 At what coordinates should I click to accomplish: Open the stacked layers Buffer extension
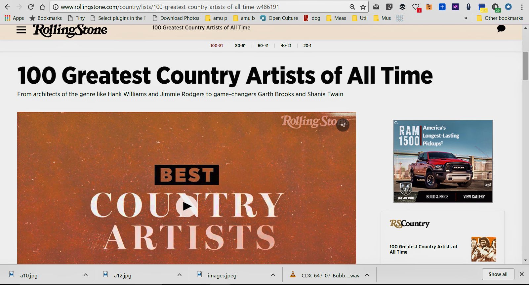coord(402,7)
